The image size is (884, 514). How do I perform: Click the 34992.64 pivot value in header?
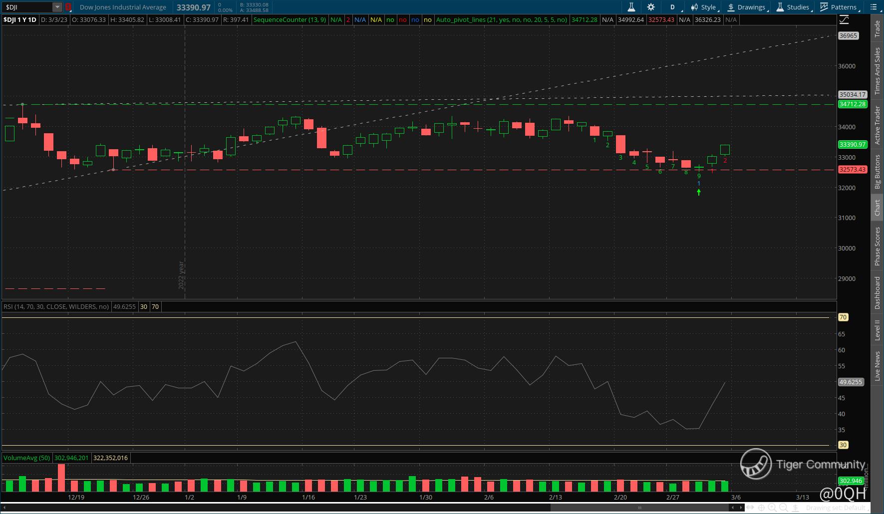click(630, 20)
